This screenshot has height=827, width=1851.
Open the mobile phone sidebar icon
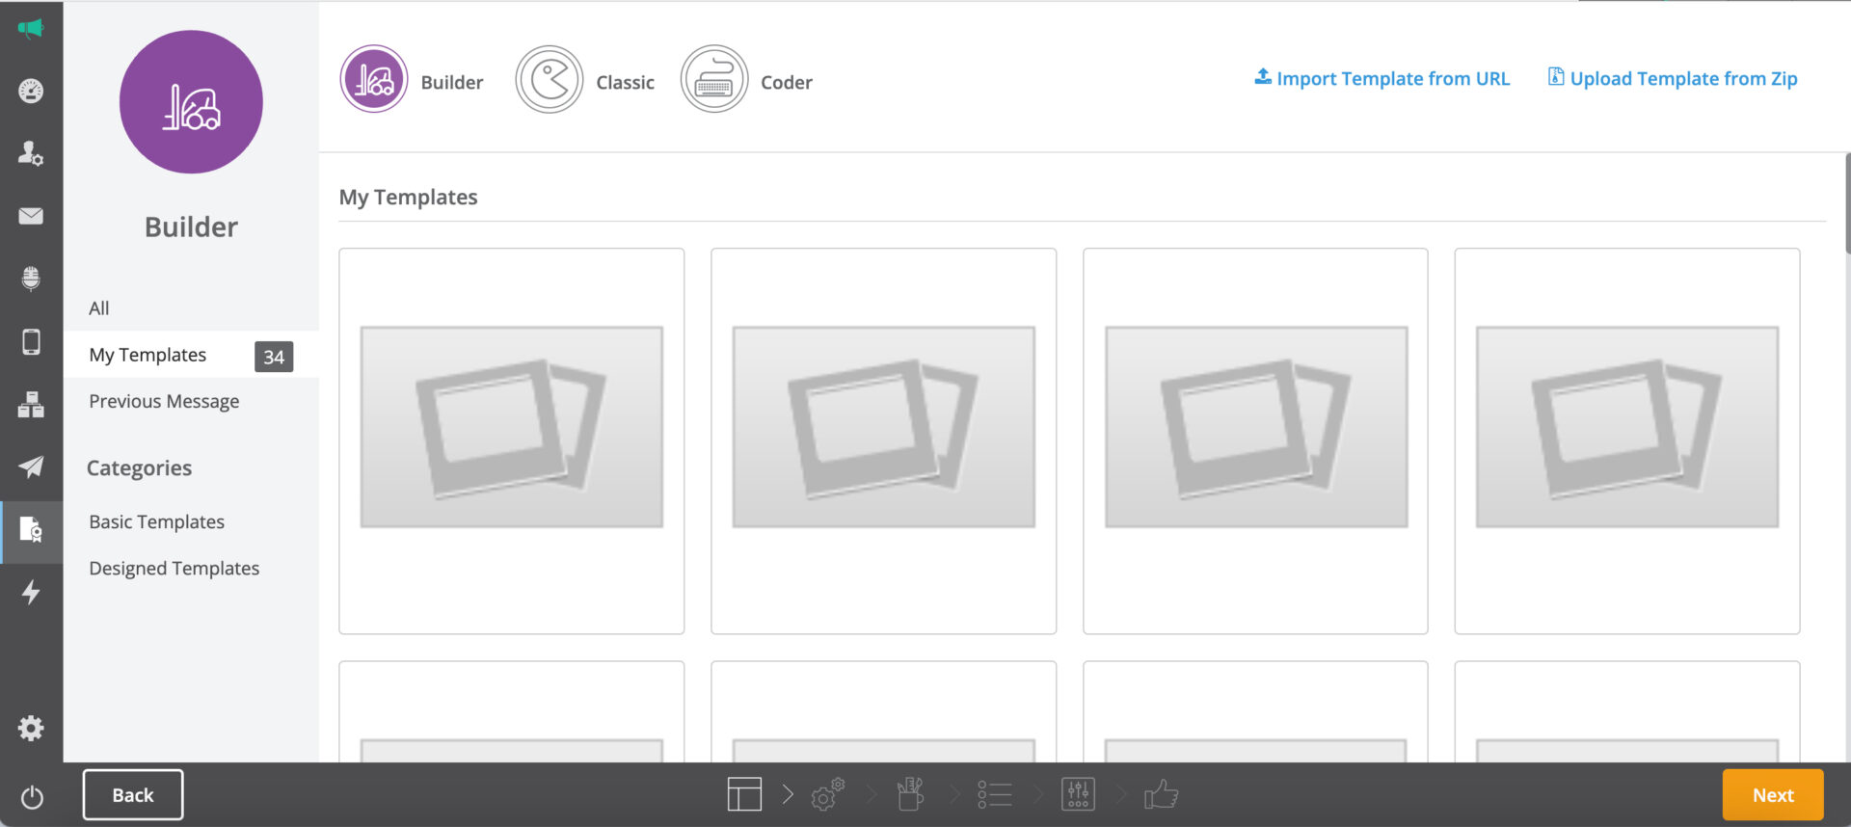pyautogui.click(x=31, y=342)
